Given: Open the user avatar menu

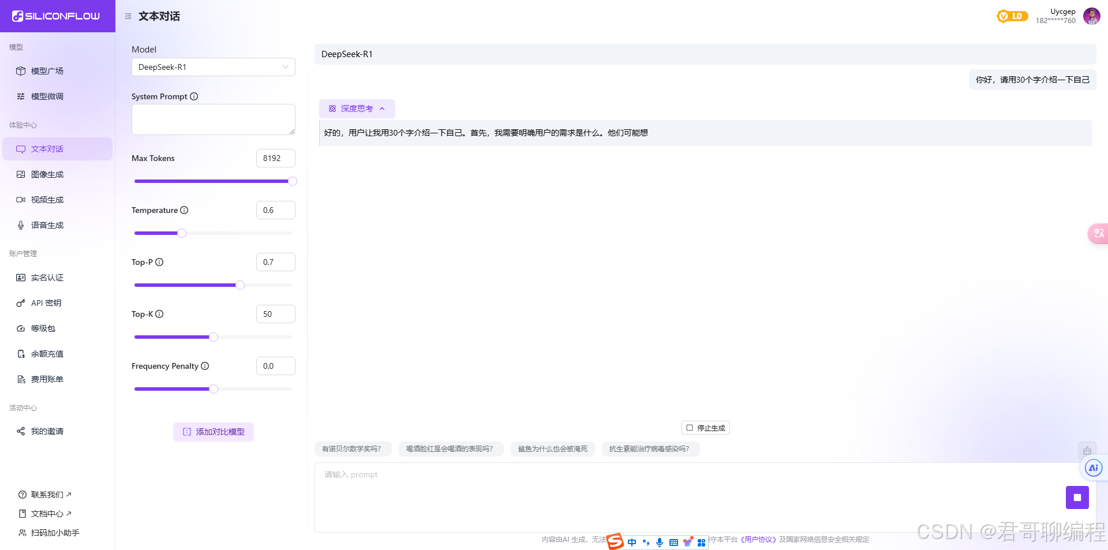Looking at the screenshot, I should coord(1091,16).
